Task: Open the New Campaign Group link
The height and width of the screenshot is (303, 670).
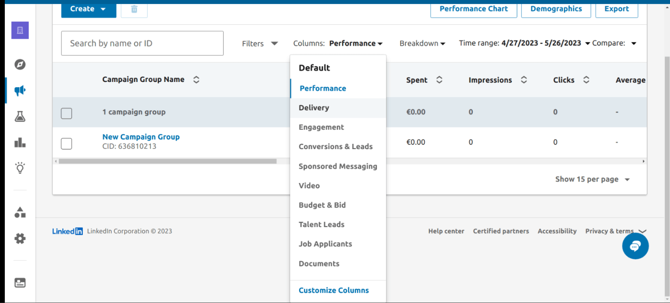Action: coord(141,137)
